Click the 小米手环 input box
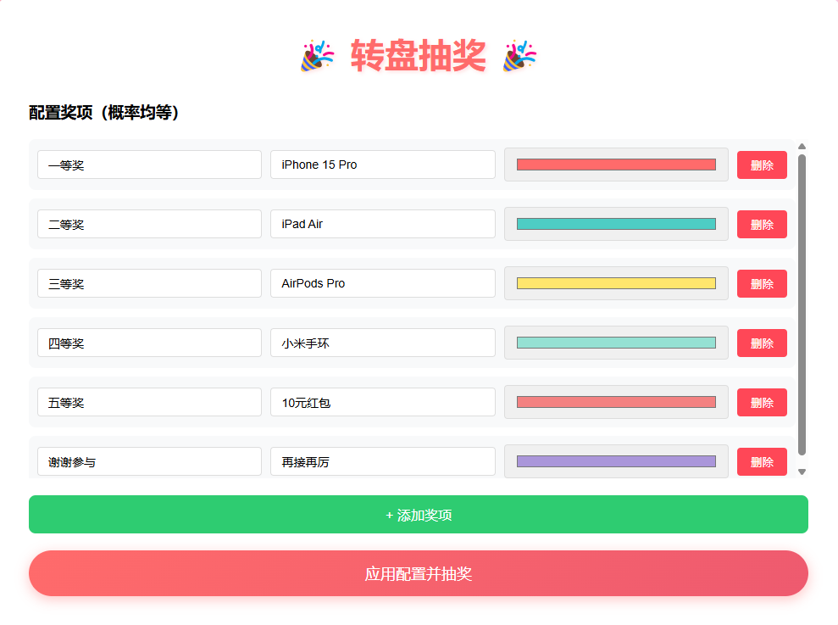Viewport: 838px width, 625px height. [381, 343]
